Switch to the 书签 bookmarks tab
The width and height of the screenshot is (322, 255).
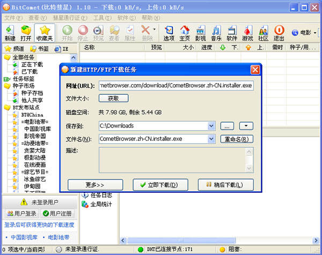click(39, 49)
